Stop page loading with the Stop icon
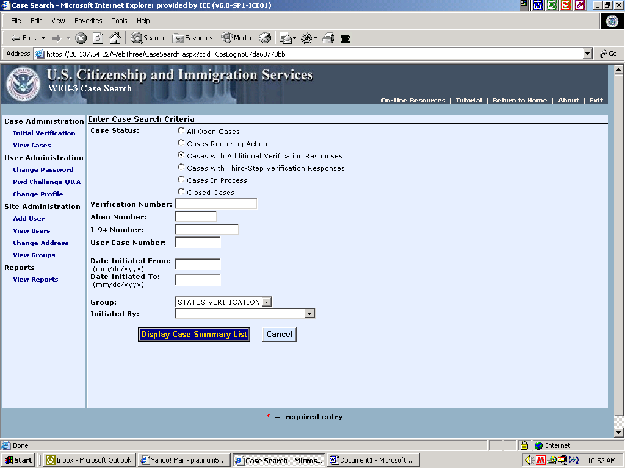 click(x=81, y=38)
